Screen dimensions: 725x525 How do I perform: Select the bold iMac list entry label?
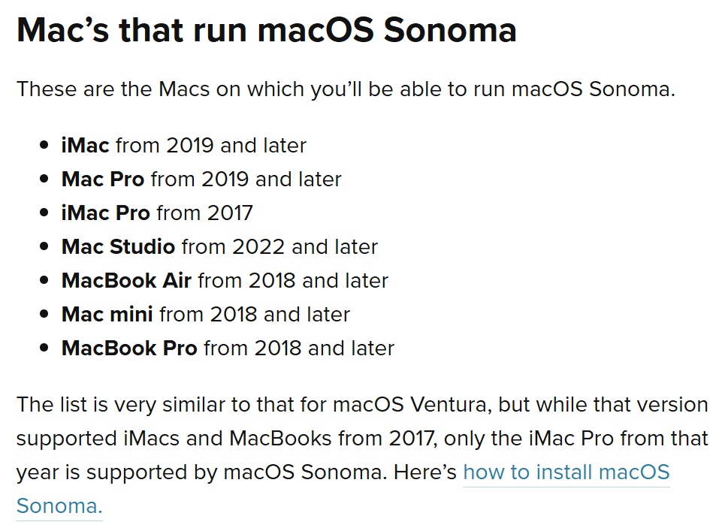click(85, 146)
